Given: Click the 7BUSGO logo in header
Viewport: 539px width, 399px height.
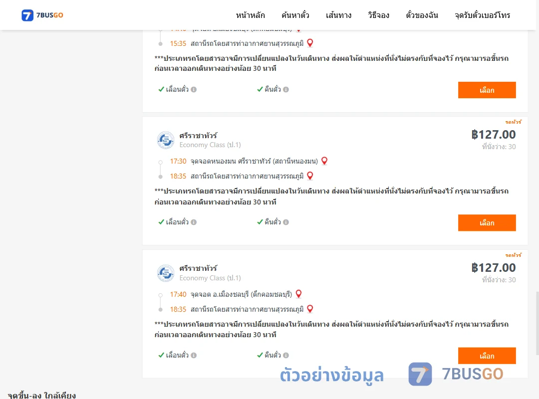Looking at the screenshot, I should point(42,15).
